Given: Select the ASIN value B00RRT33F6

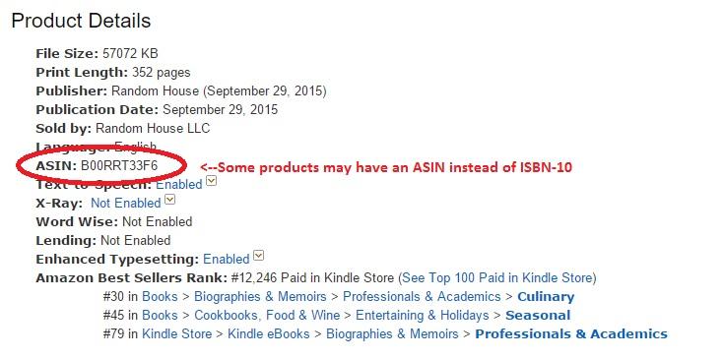Looking at the screenshot, I should [x=119, y=165].
